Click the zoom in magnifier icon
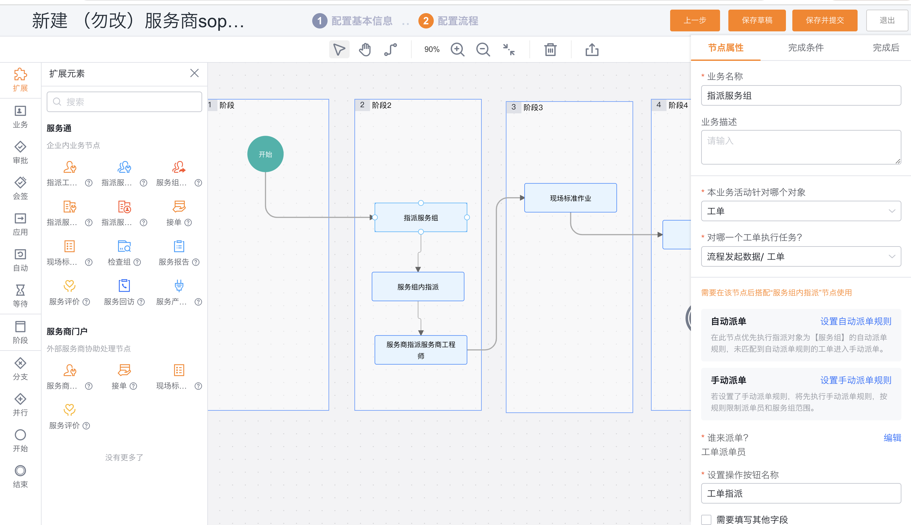The width and height of the screenshot is (911, 525). coord(457,49)
